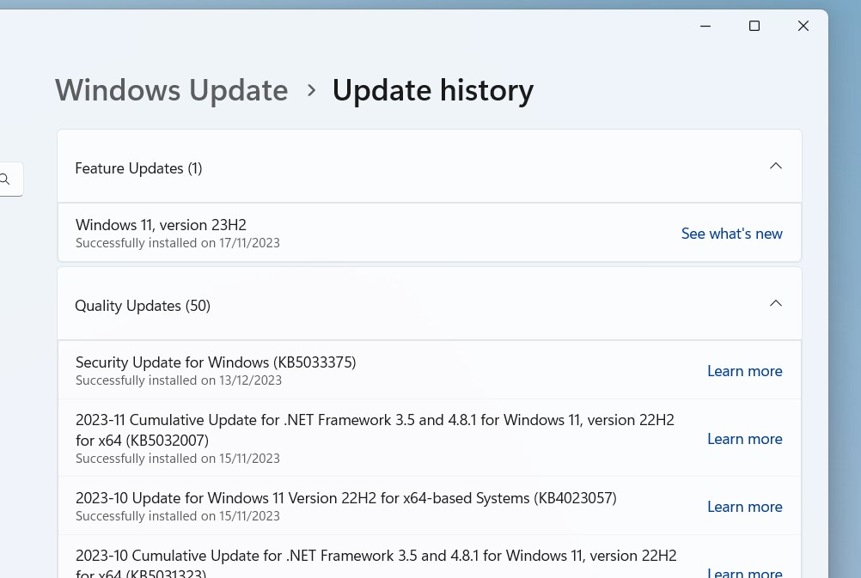Select 2023-10 Update for Windows 11 KB4023057 text
The image size is (861, 578).
click(x=346, y=498)
